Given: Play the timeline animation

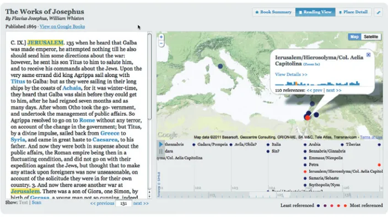Looking at the screenshot, I should click(160, 144).
